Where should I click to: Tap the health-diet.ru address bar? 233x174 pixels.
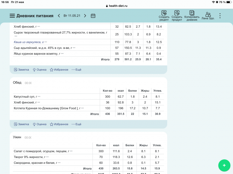[x=116, y=6]
